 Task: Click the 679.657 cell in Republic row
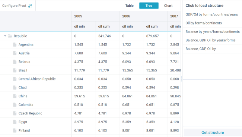(155, 36)
